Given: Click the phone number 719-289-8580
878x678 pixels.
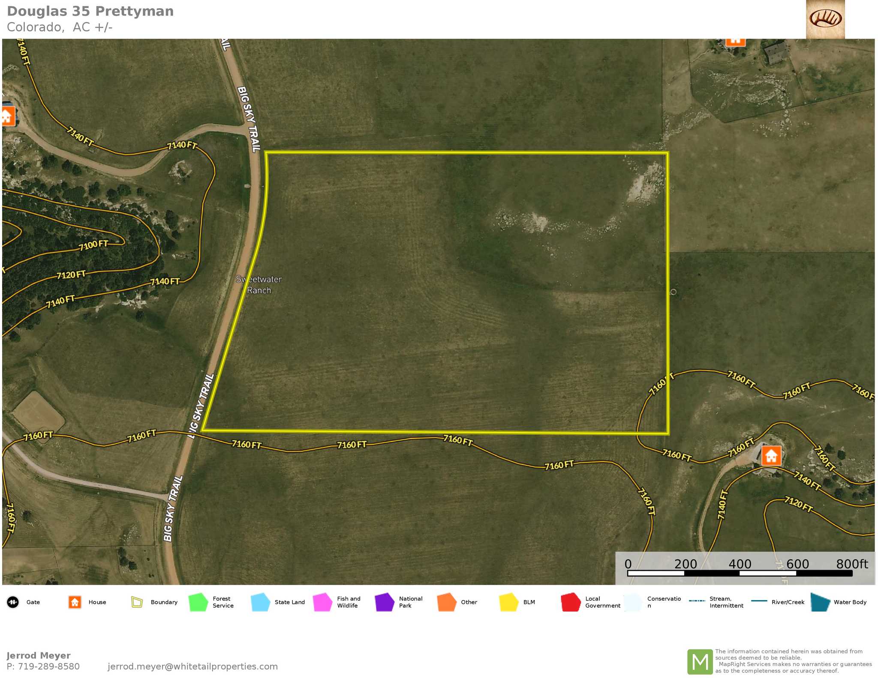Looking at the screenshot, I should click(48, 666).
